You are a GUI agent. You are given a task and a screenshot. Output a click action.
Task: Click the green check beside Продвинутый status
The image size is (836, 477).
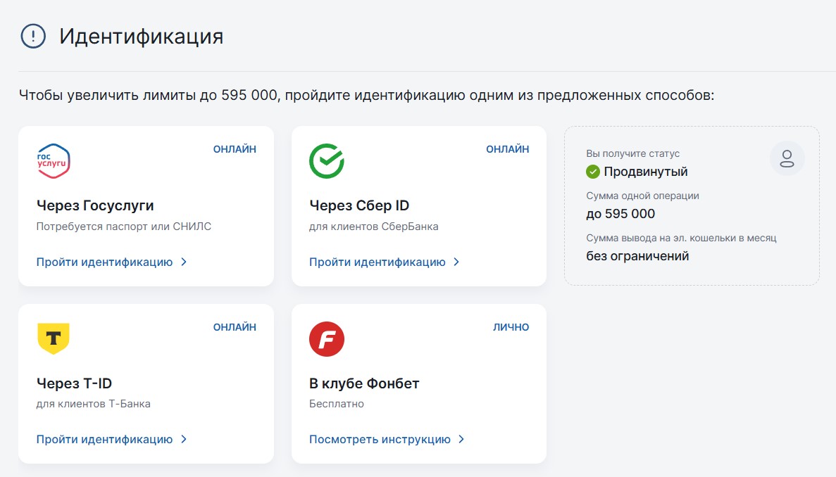point(592,171)
